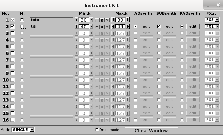Enable kit item 11 checkbox
223x135 pixels.
point(13,86)
